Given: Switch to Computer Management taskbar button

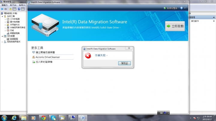Looking at the screenshot, I should [x=73, y=118].
